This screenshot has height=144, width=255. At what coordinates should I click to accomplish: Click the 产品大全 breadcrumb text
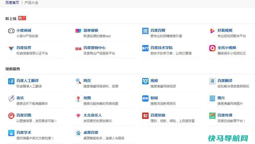coord(31,3)
